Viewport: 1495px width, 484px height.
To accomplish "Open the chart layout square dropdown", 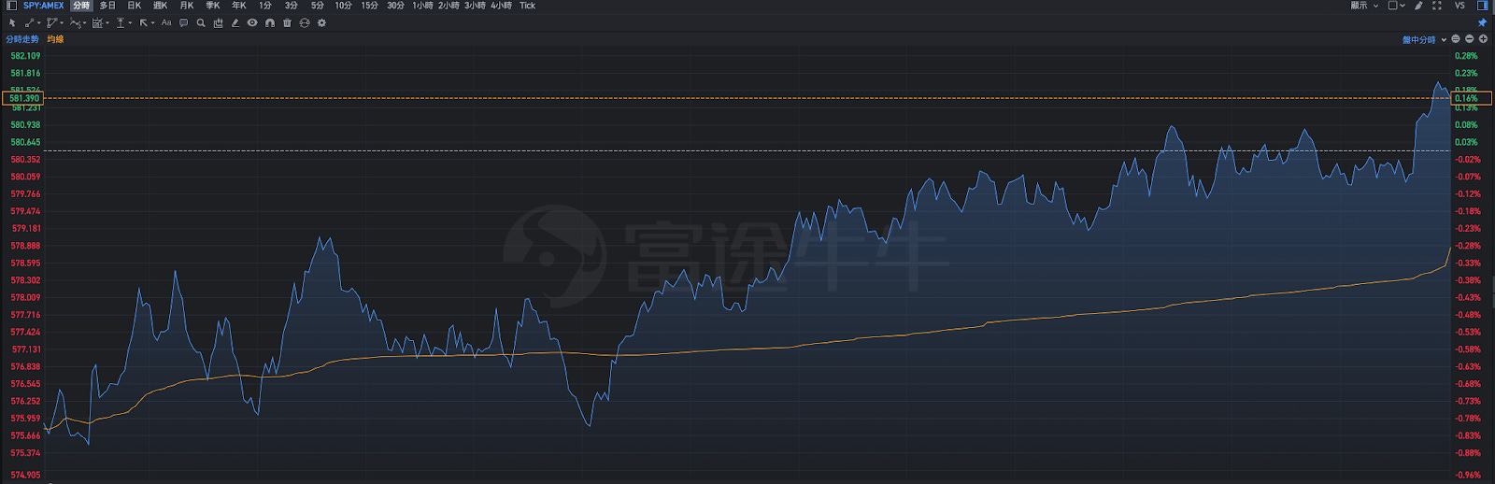I will point(1396,6).
